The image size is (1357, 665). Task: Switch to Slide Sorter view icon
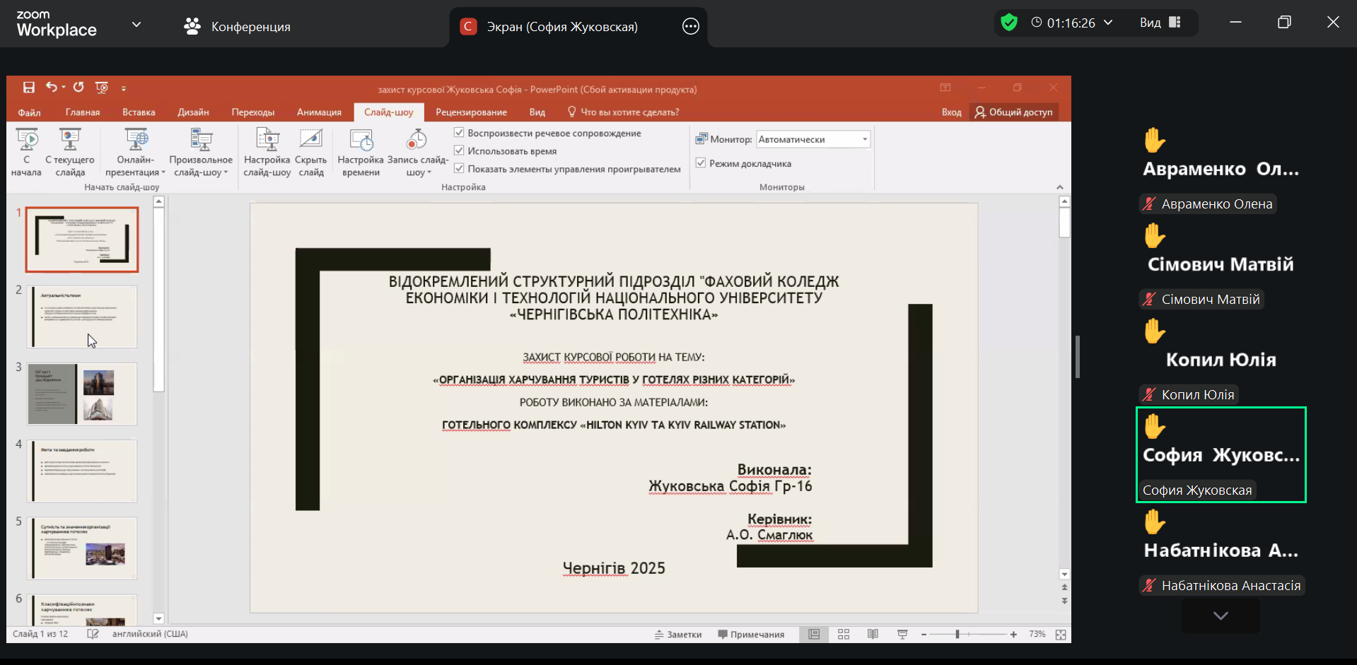coord(844,635)
